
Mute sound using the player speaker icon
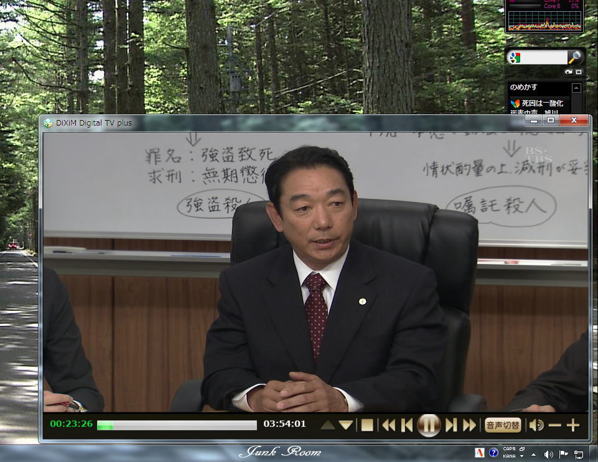click(536, 425)
